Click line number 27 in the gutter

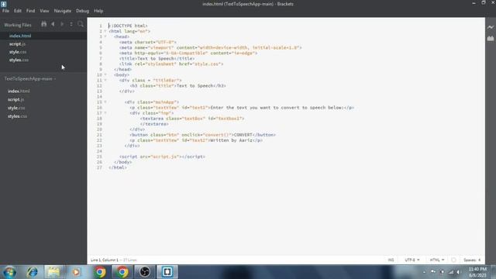point(100,167)
